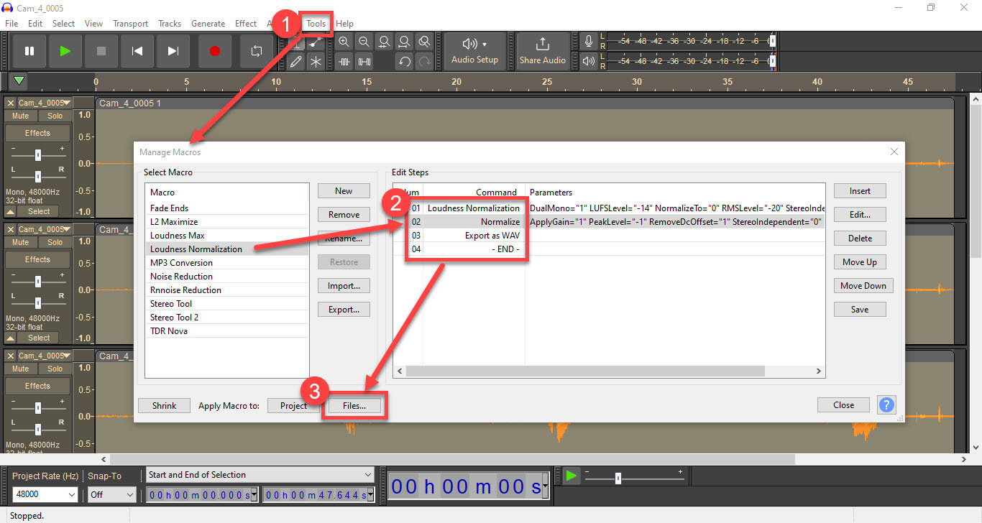Open the Transport menu
This screenshot has width=982, height=523.
click(x=130, y=24)
